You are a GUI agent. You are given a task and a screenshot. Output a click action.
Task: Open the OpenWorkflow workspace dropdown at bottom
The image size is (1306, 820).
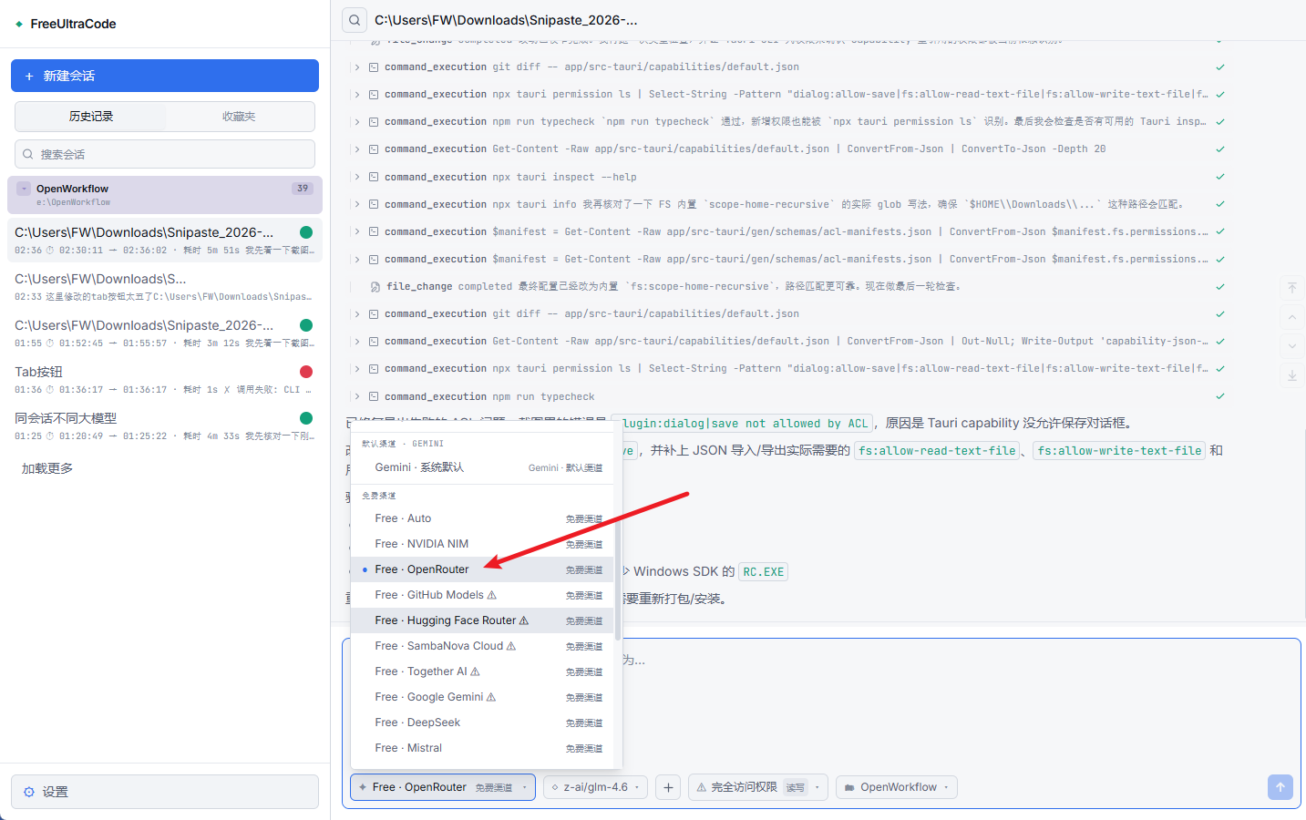point(896,787)
